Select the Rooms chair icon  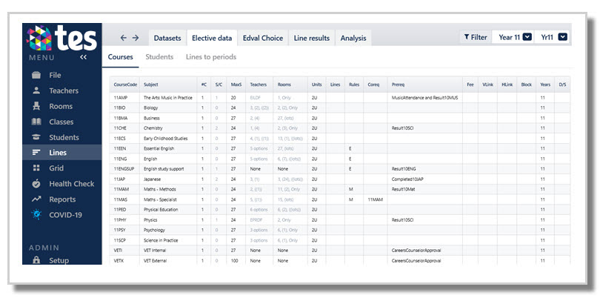click(x=36, y=106)
